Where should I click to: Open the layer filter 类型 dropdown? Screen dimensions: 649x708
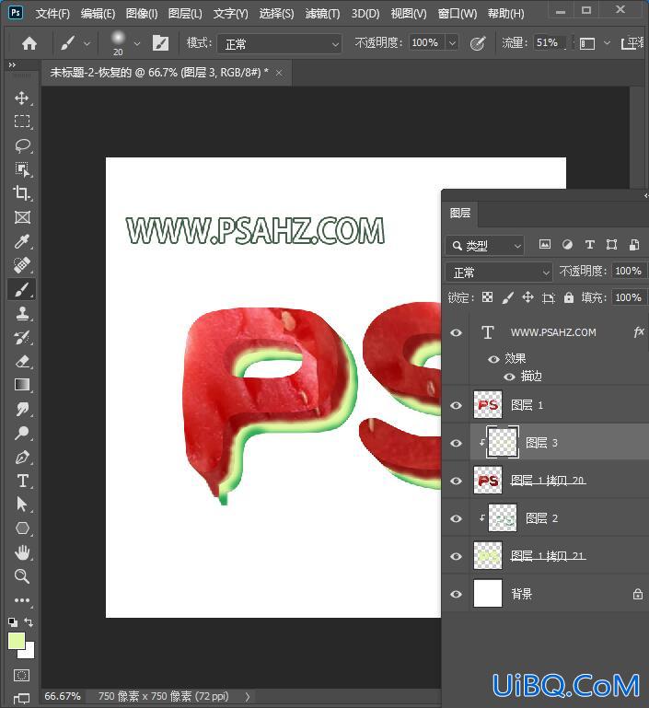point(485,245)
